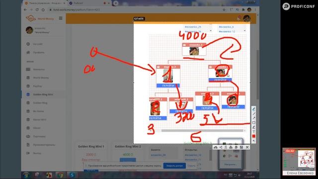Toggle the sidebar hamburger menu
This screenshot has height=179, width=318.
point(61,18)
